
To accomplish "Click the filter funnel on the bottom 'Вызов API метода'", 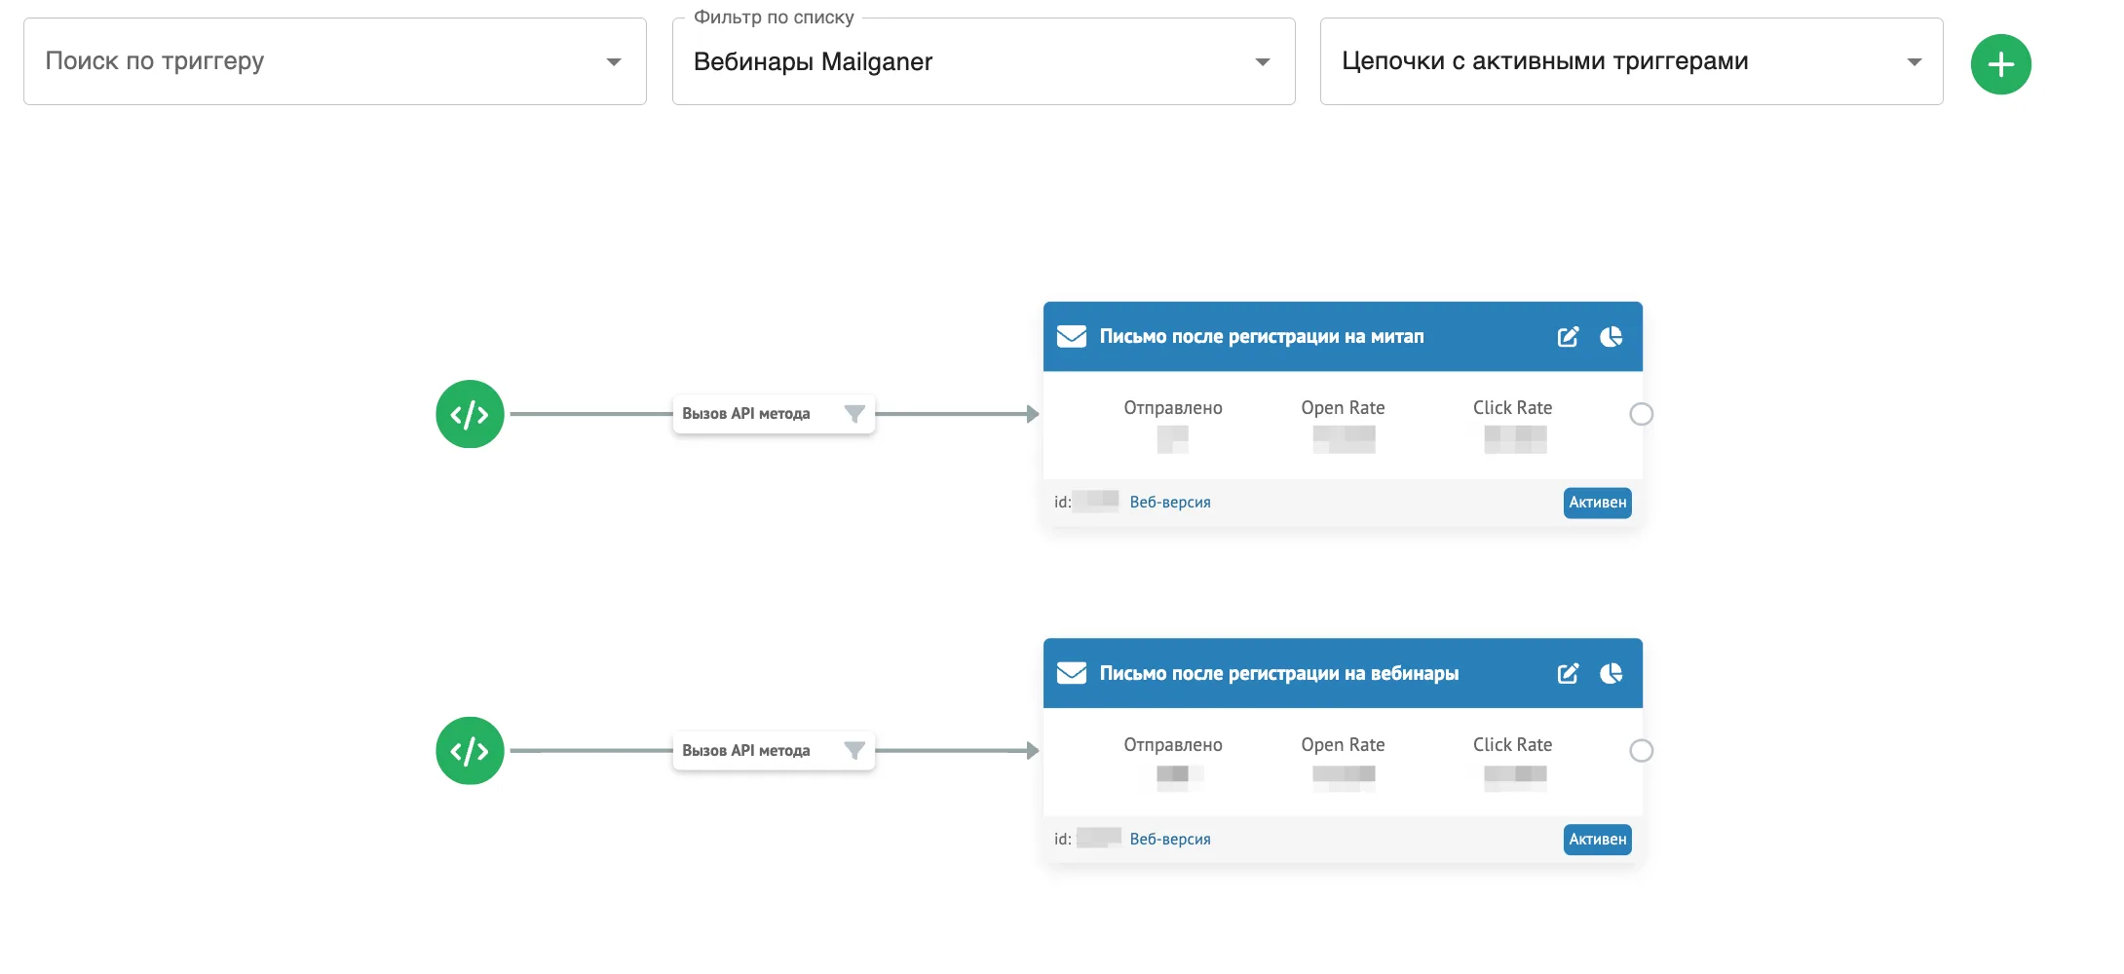I will [x=854, y=751].
